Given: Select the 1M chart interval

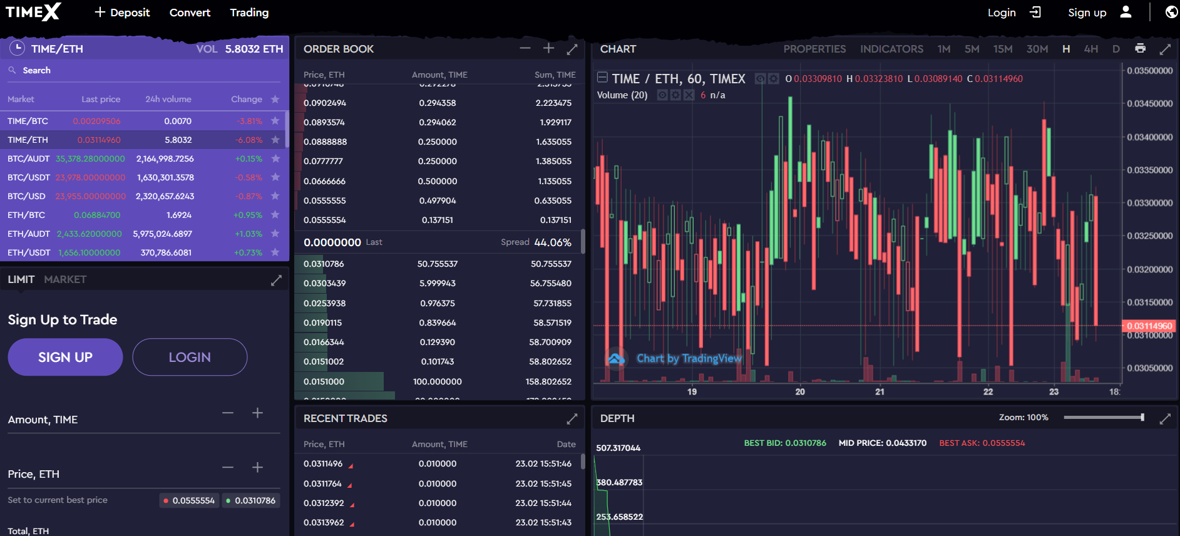Looking at the screenshot, I should 943,49.
